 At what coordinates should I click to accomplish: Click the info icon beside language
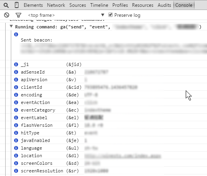pos(16,148)
